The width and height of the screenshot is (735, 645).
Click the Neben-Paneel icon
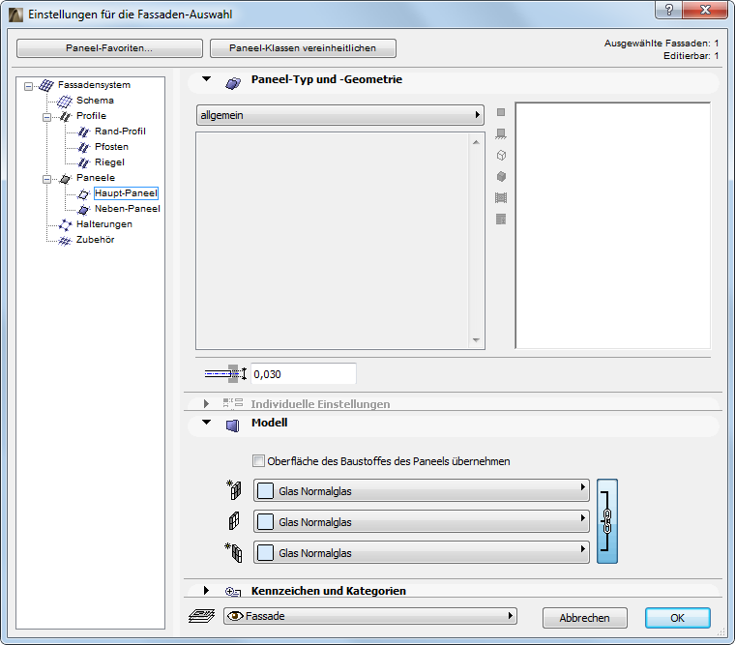(83, 209)
